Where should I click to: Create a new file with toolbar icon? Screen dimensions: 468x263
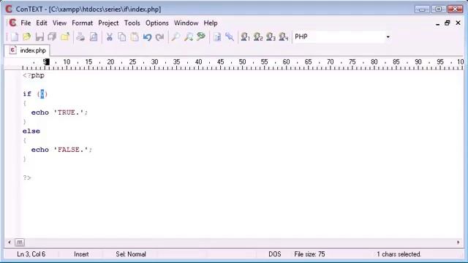coord(15,37)
